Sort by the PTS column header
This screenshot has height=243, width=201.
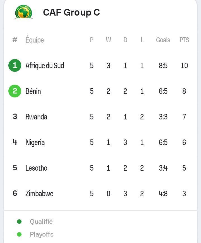pos(184,40)
